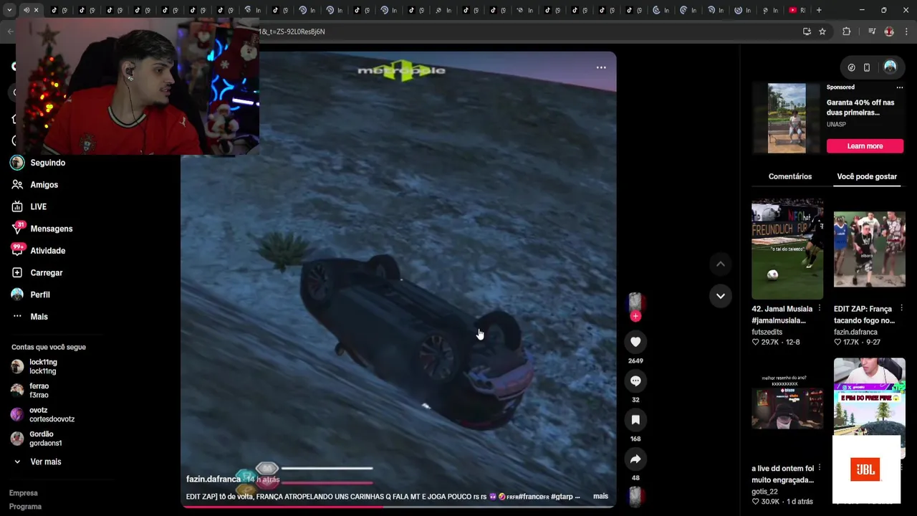Open futszedits creator link
Viewport: 917px width, 516px height.
coord(767,333)
